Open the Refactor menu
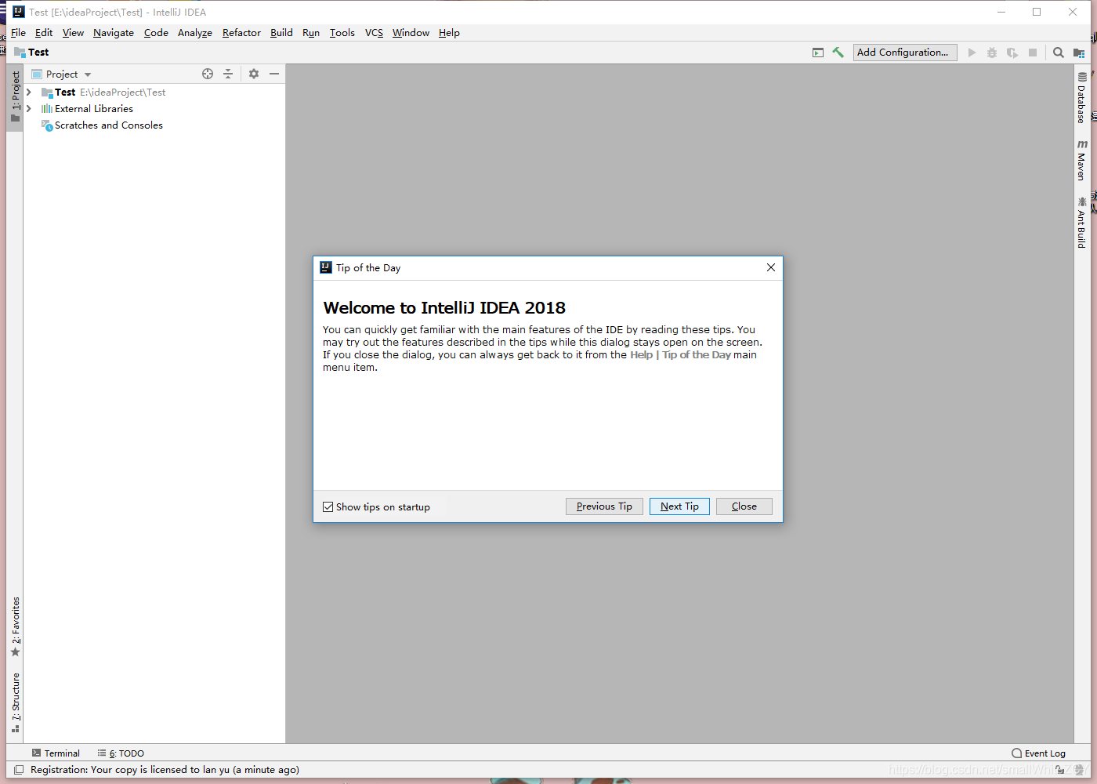Screen dimensions: 1097x784 coord(241,33)
